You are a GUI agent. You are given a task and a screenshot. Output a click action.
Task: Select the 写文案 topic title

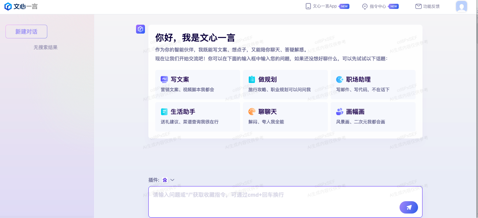[x=180, y=80]
